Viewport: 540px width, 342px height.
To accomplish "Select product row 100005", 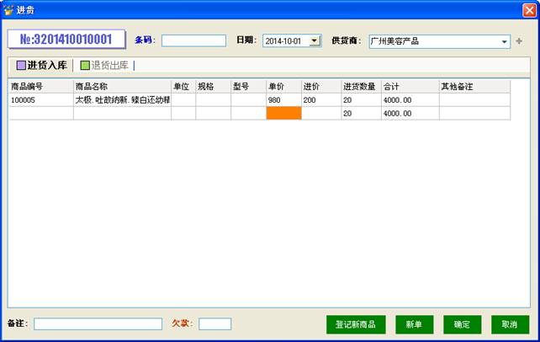I will [x=40, y=100].
